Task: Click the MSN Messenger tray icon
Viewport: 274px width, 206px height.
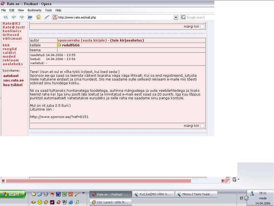Action: [x=252, y=193]
